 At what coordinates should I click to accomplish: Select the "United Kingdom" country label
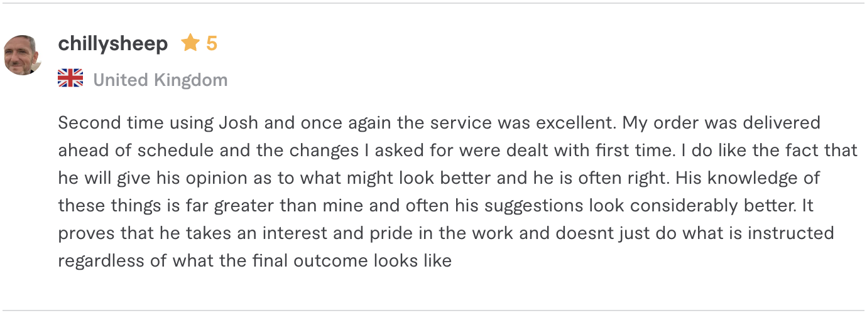click(160, 80)
